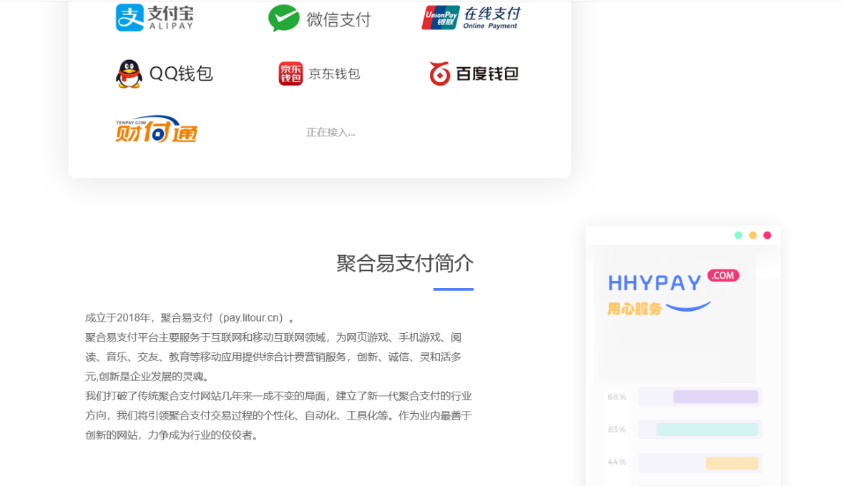Screen dimensions: 842x486
Task: Choose the QQ钱包 penguin logo
Action: (165, 74)
